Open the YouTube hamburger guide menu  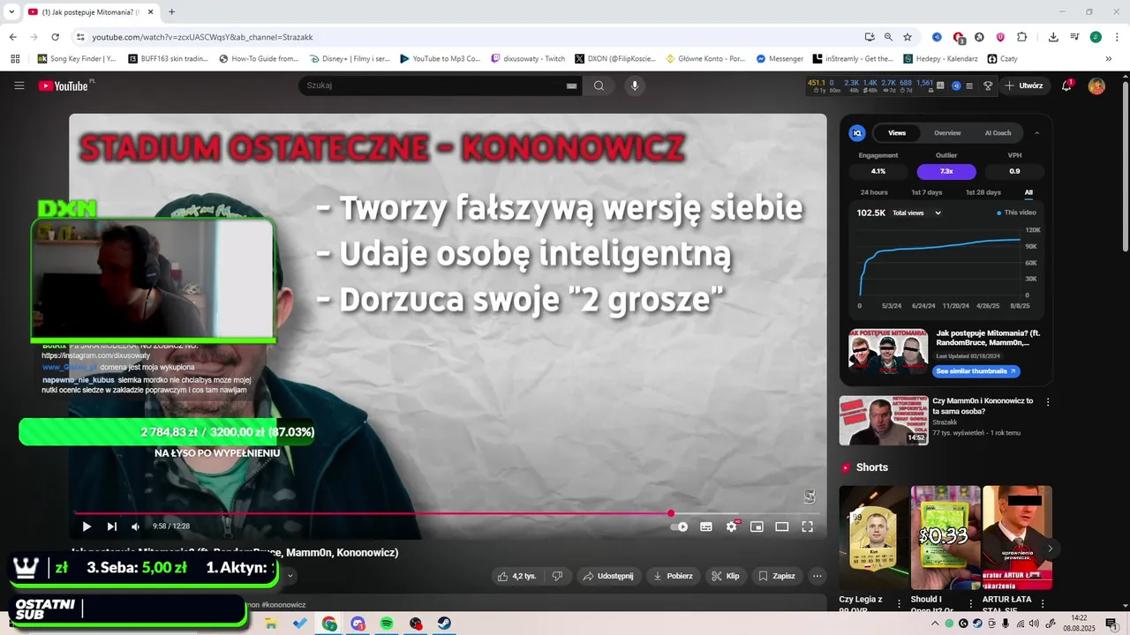click(19, 86)
